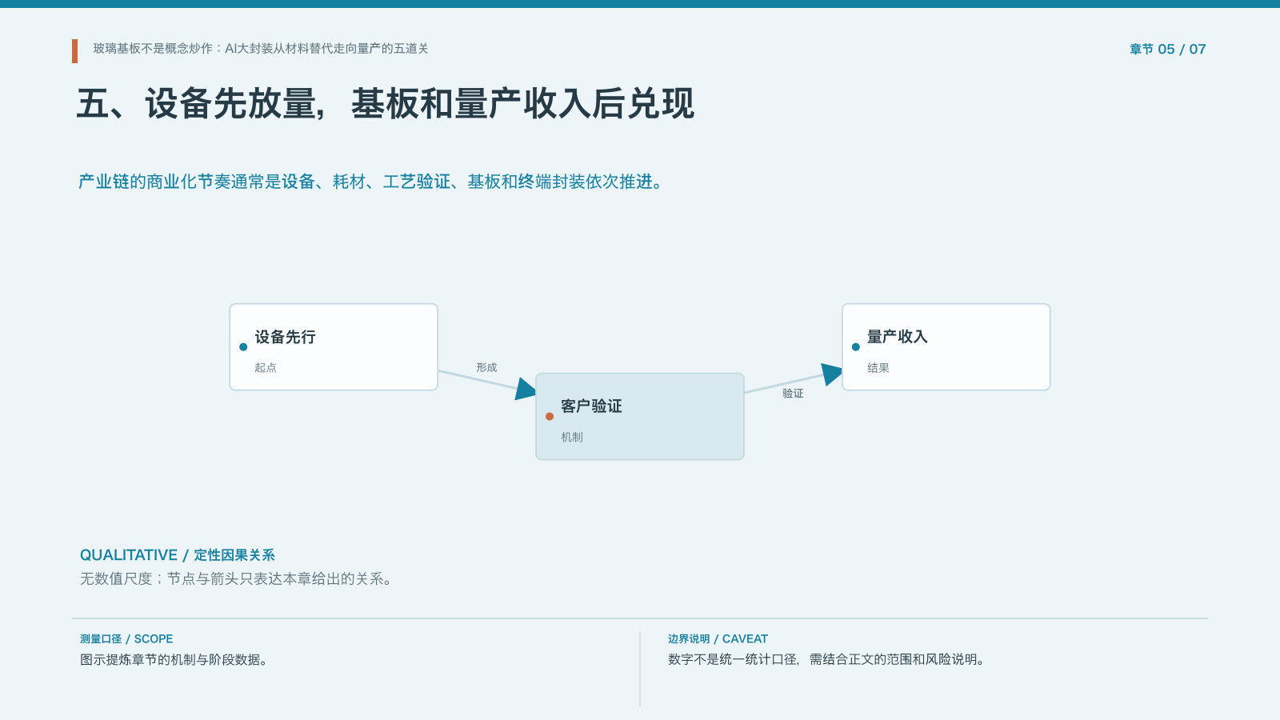The height and width of the screenshot is (720, 1280).
Task: Click the arrowhead pointing into 量产收入
Action: 832,374
